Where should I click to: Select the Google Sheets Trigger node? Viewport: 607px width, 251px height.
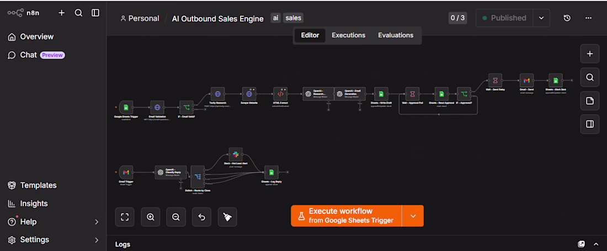126,108
